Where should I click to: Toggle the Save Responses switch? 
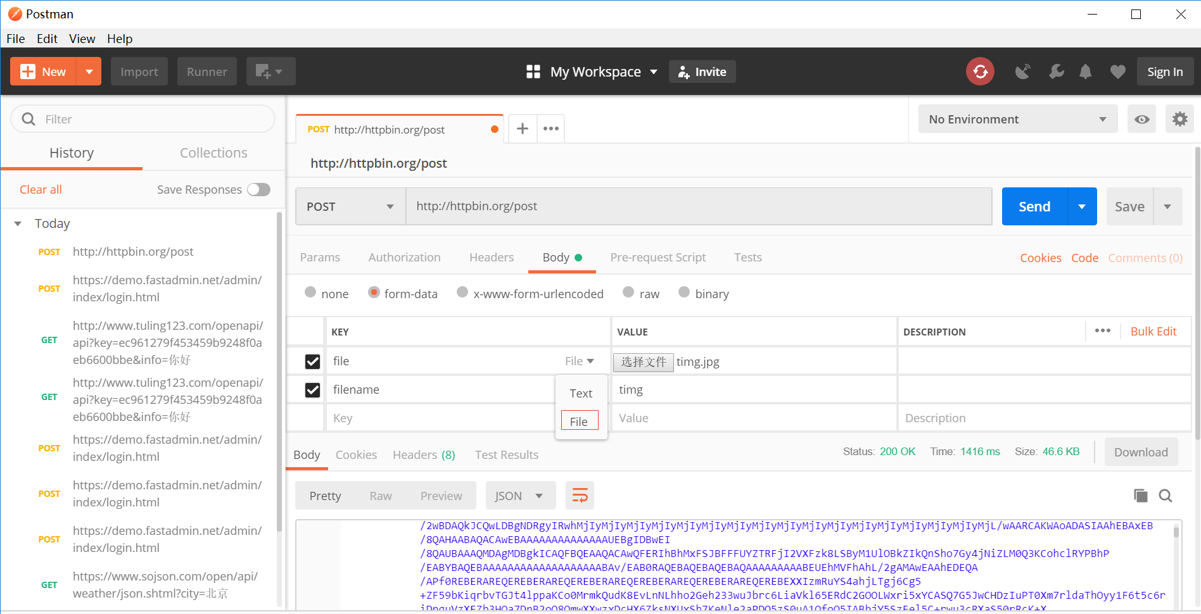coord(258,189)
